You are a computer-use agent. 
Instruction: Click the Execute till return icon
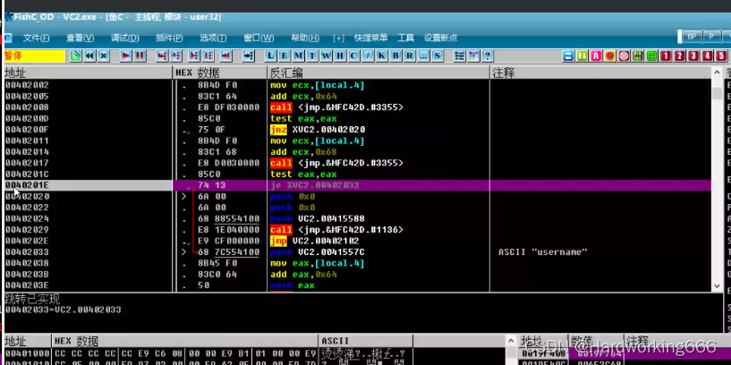(x=226, y=56)
